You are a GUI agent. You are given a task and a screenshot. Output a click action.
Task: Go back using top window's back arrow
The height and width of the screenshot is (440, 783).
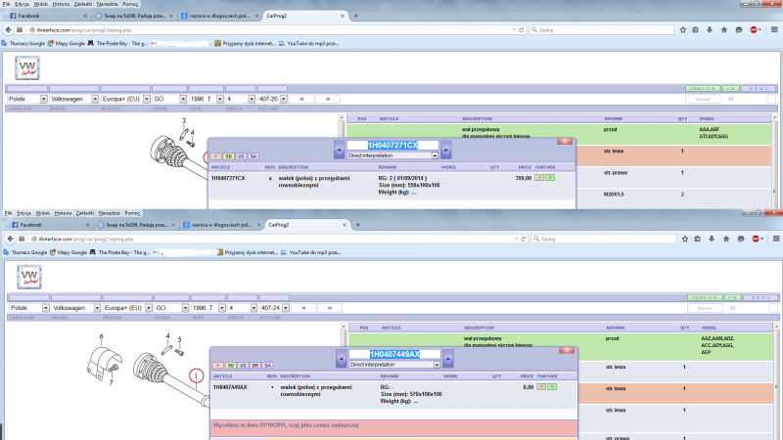pyautogui.click(x=9, y=30)
